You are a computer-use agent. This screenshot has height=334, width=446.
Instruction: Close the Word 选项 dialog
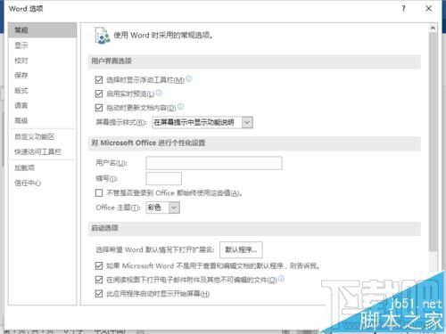[428, 8]
